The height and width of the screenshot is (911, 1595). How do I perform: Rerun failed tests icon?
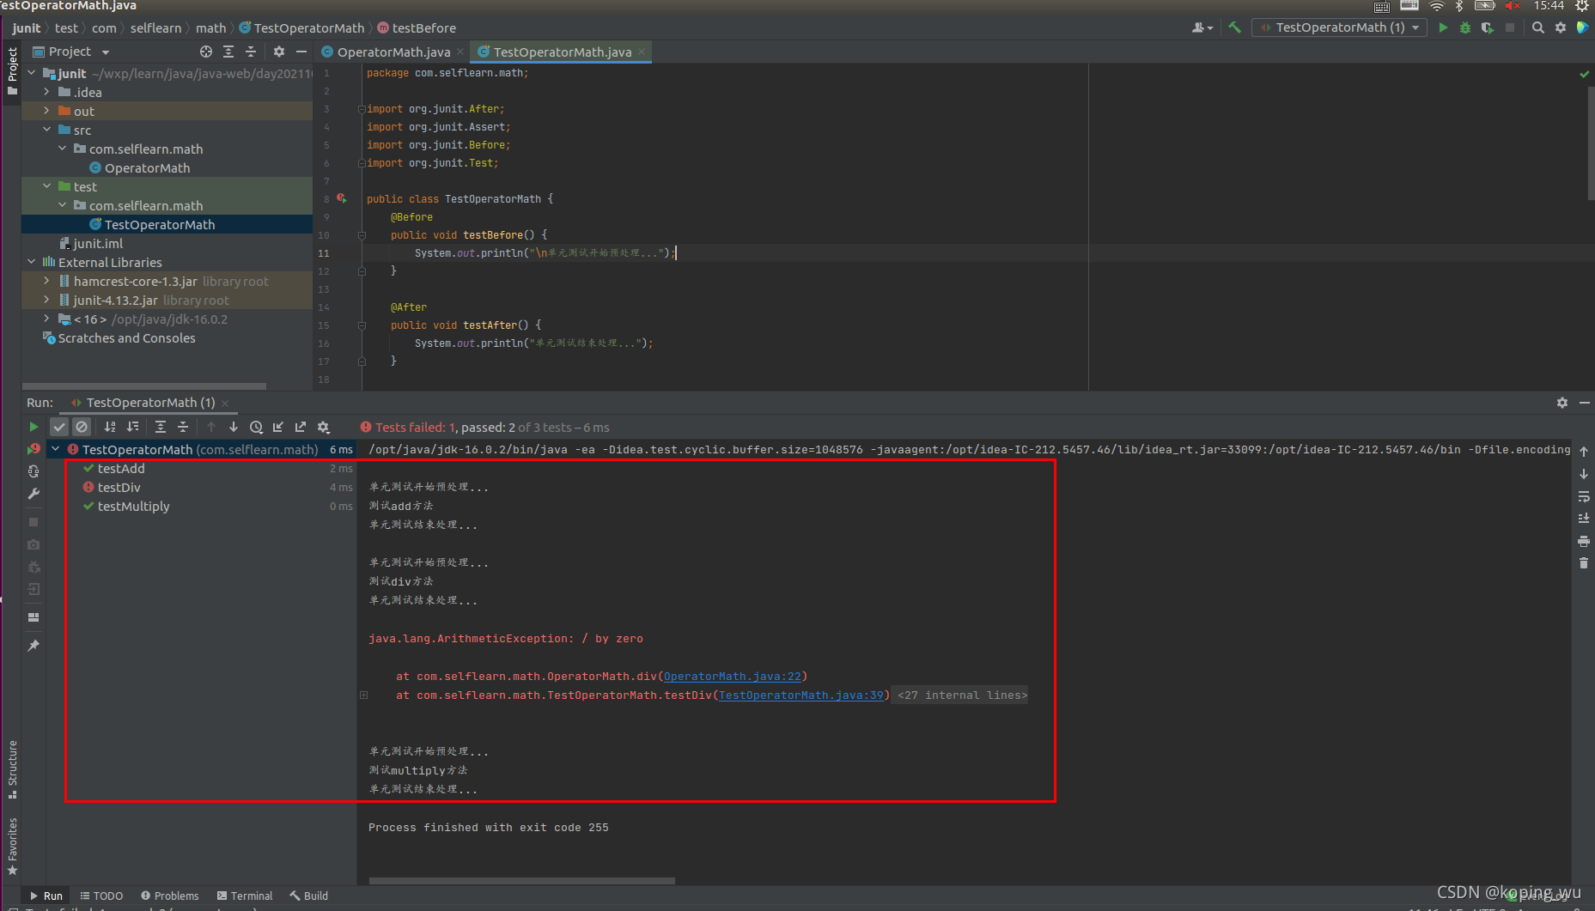pos(33,449)
